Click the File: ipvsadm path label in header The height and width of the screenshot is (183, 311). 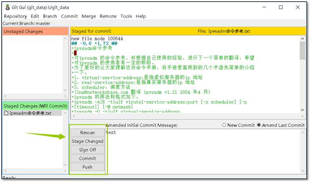[x=224, y=31]
